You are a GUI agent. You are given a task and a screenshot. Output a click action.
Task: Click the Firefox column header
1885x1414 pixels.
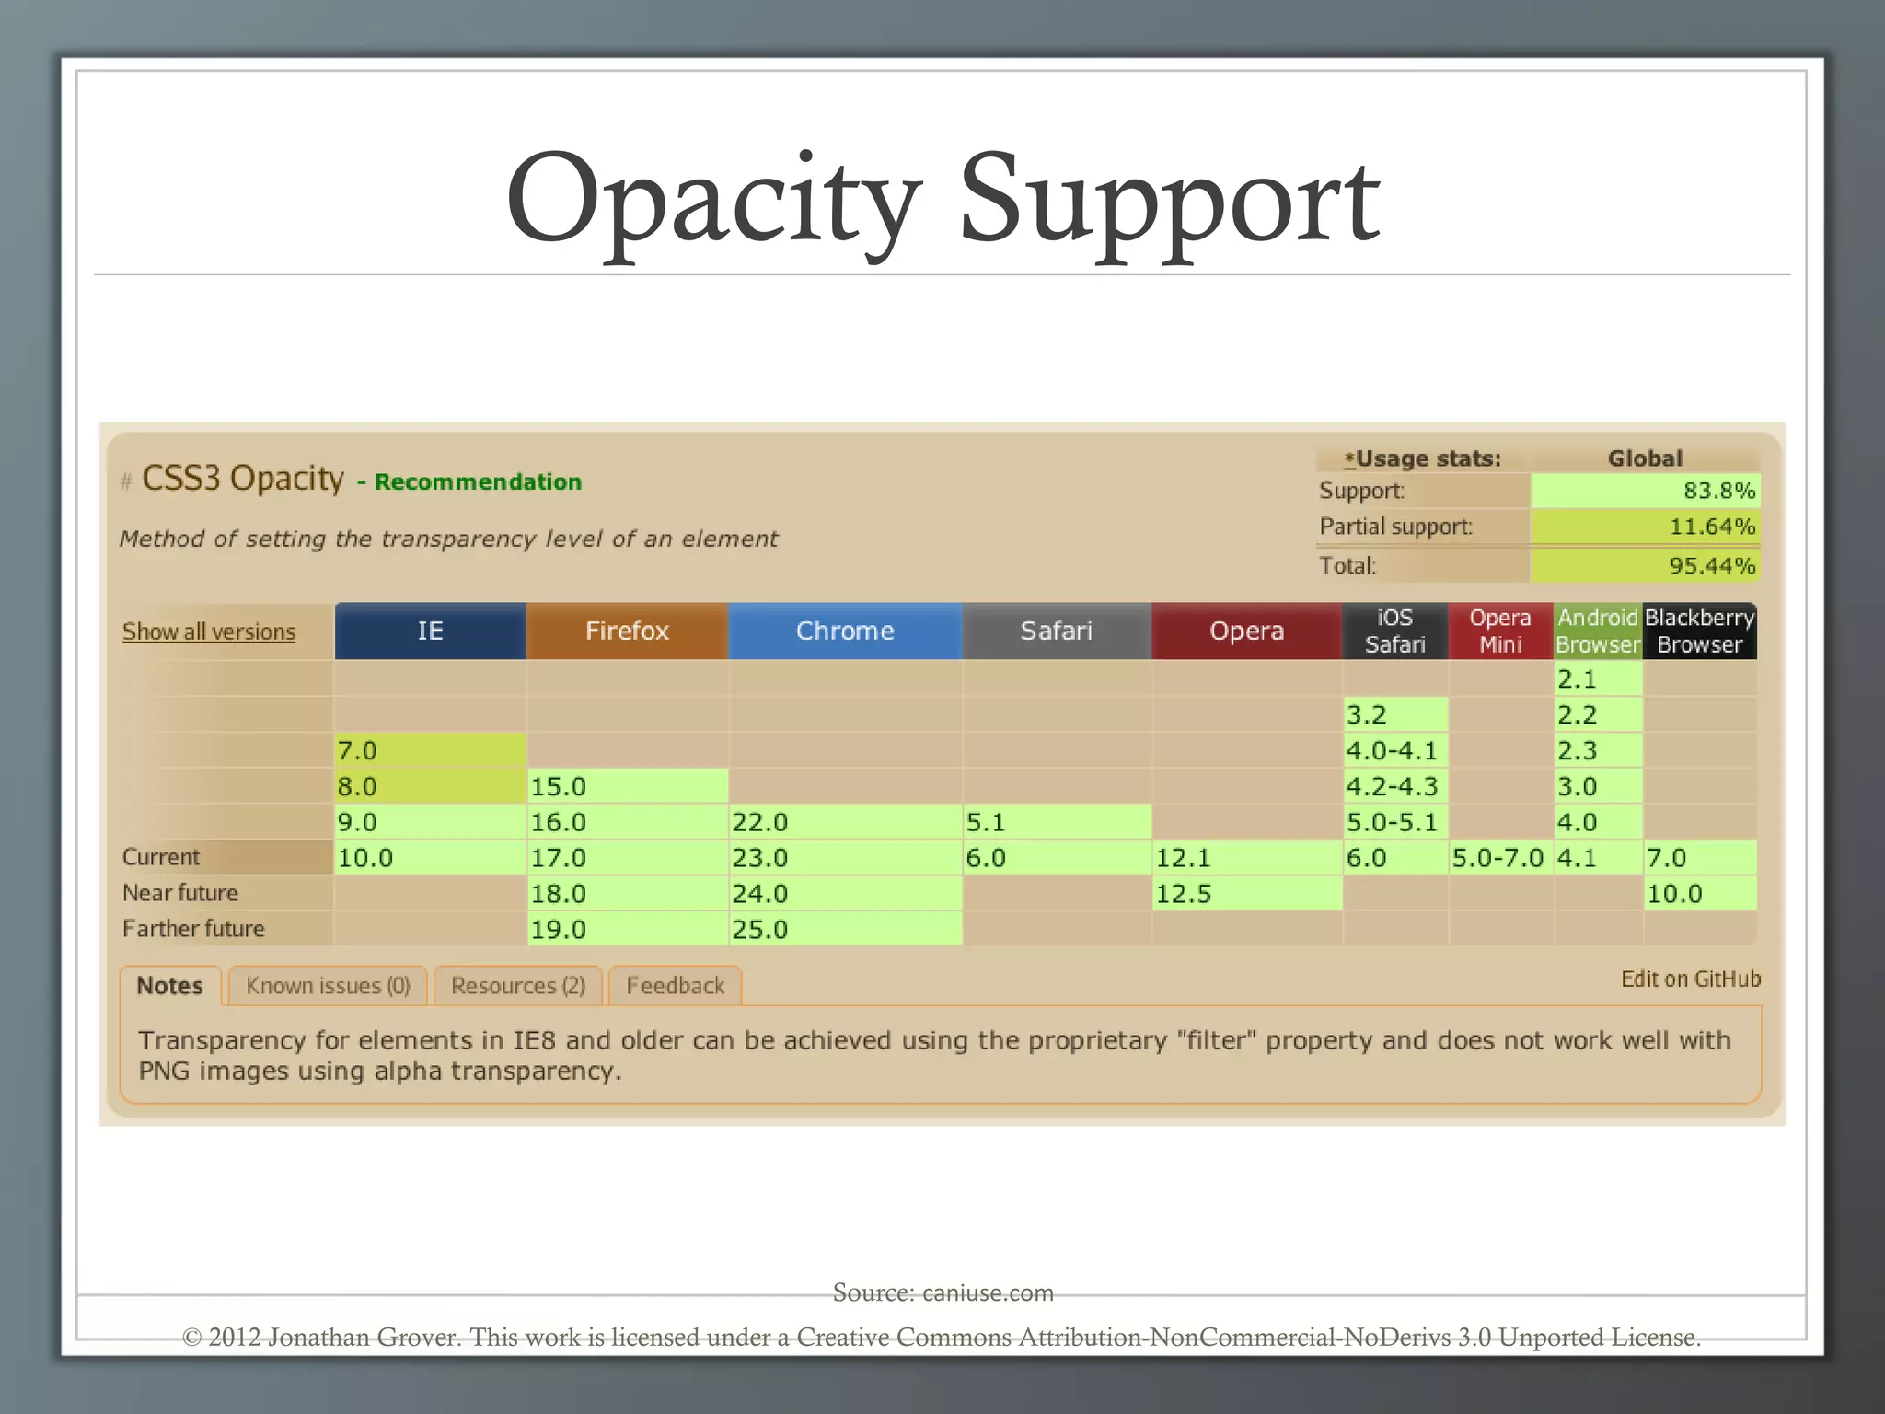tap(627, 632)
